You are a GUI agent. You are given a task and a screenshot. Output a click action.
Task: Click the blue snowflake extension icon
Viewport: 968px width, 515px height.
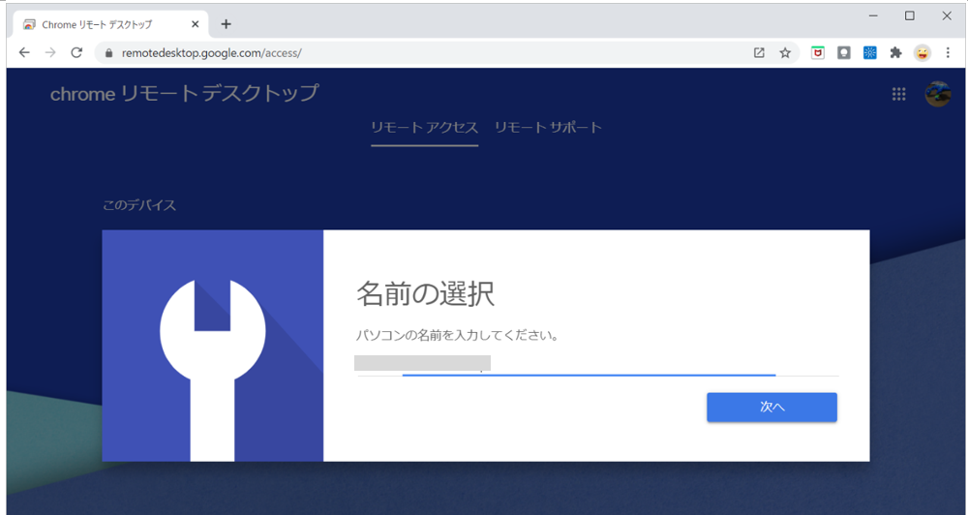tap(870, 53)
